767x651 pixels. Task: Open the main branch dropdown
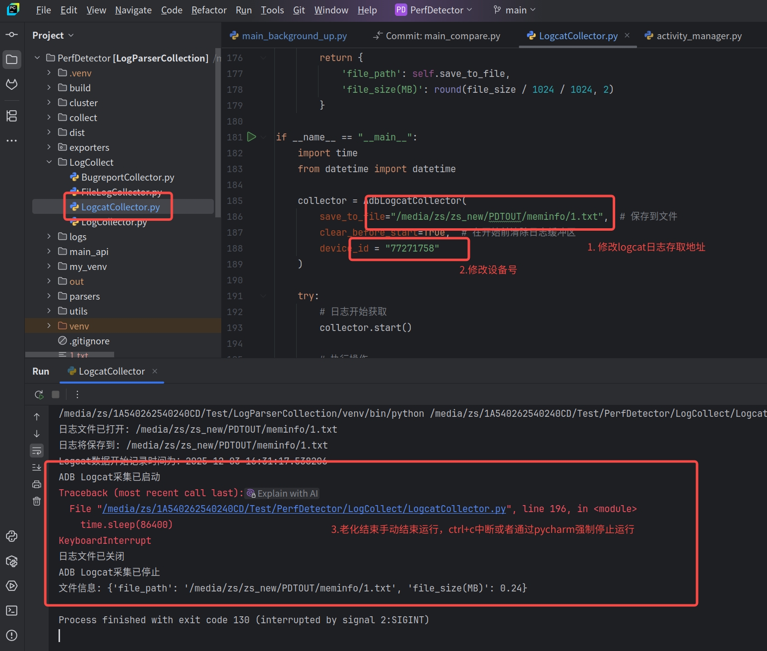click(514, 10)
